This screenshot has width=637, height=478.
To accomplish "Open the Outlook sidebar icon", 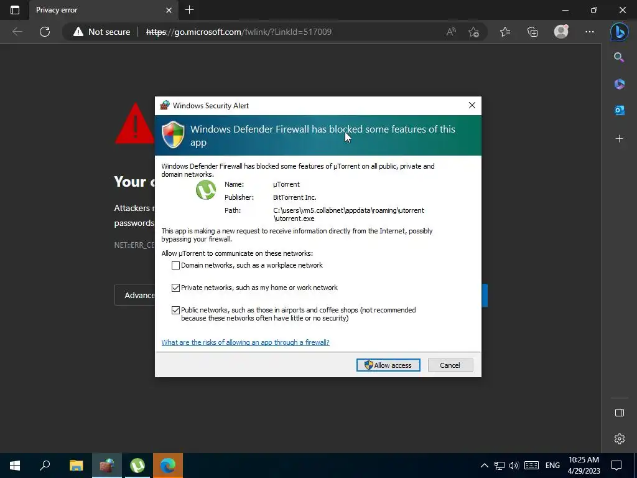I will click(619, 110).
